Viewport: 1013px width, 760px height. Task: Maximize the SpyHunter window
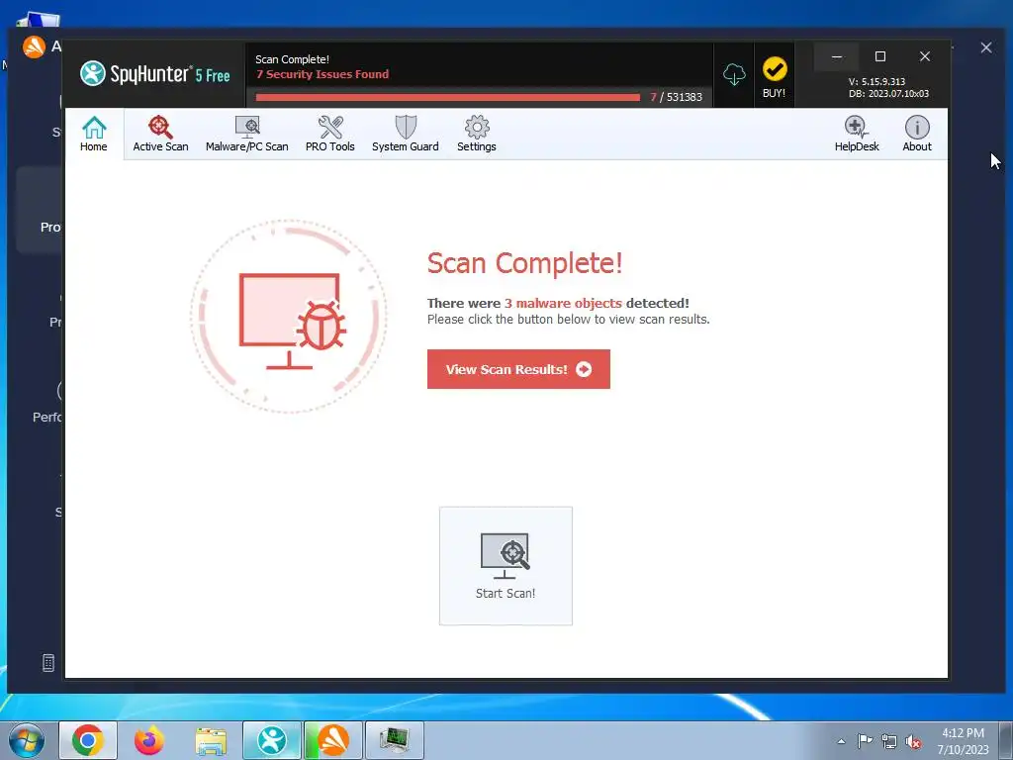(879, 56)
